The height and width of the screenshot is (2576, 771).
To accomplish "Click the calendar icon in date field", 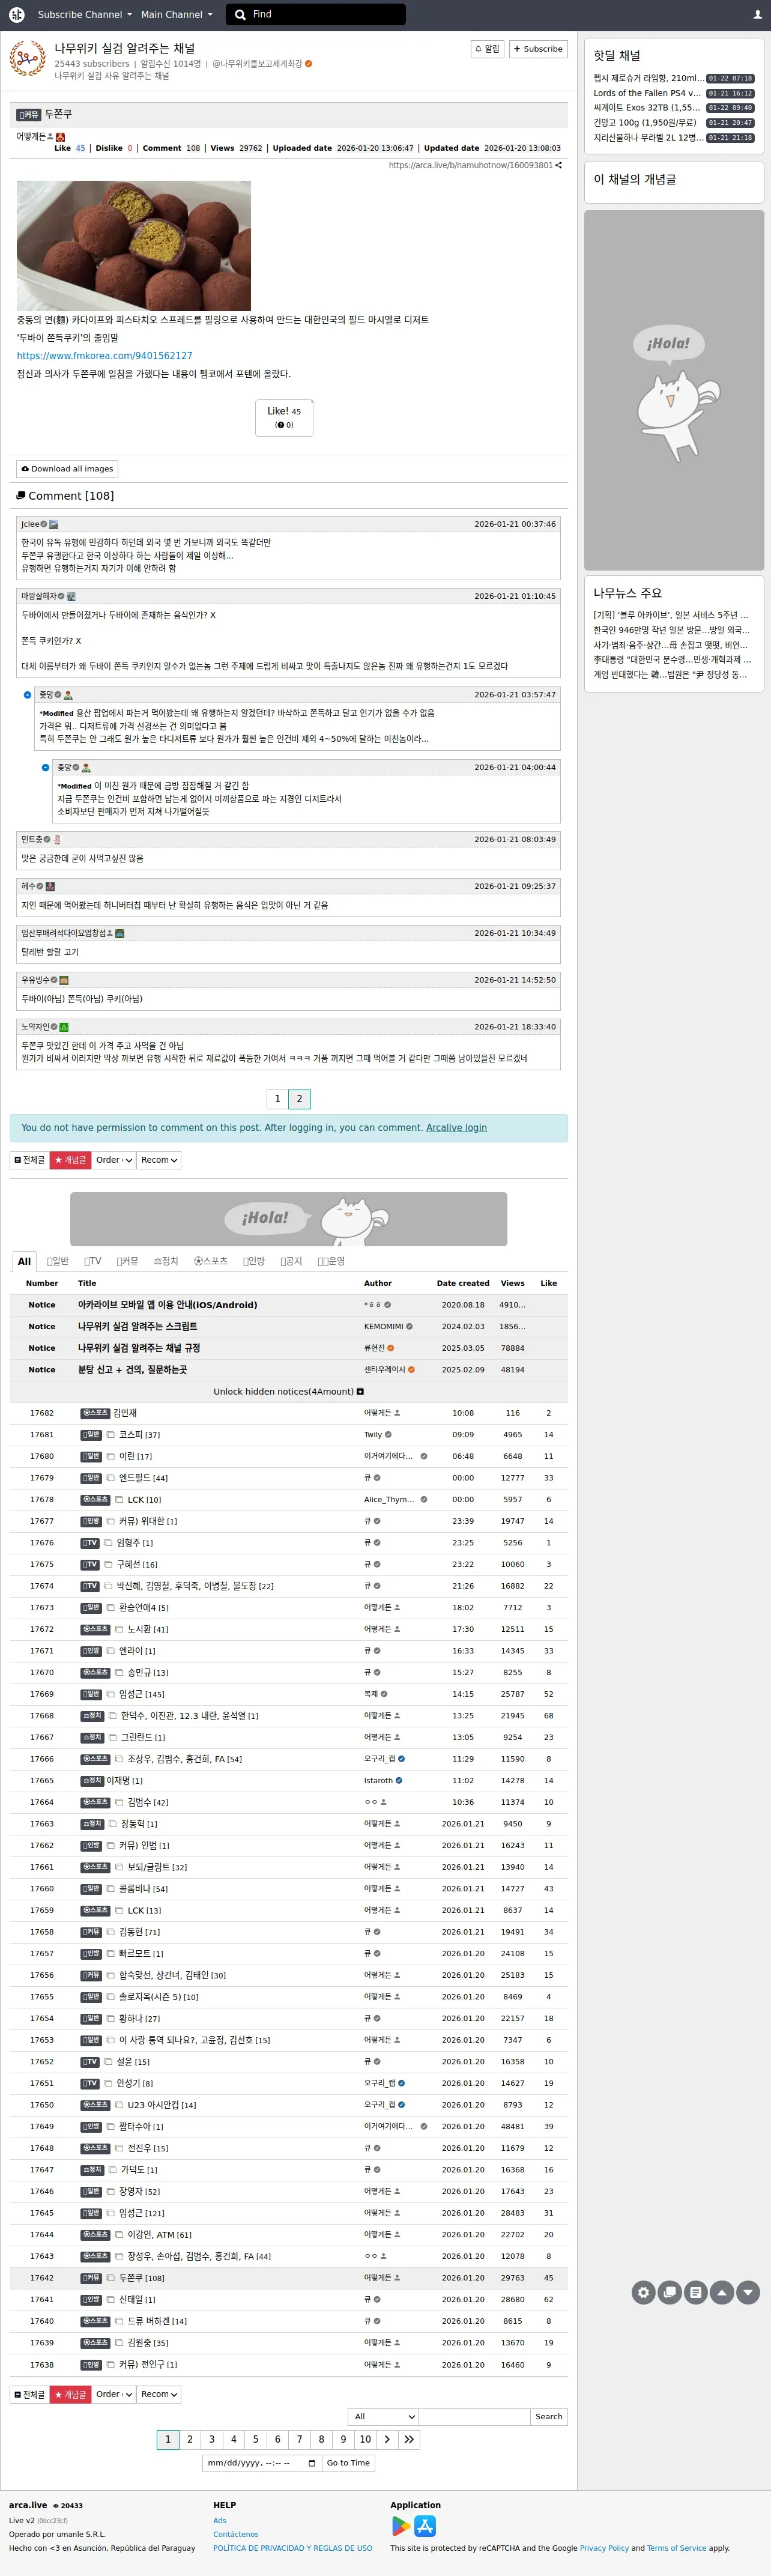I will pyautogui.click(x=311, y=2463).
